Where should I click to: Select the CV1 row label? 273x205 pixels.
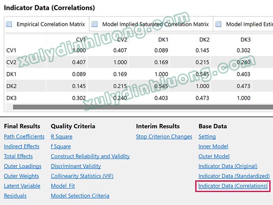tap(11, 51)
